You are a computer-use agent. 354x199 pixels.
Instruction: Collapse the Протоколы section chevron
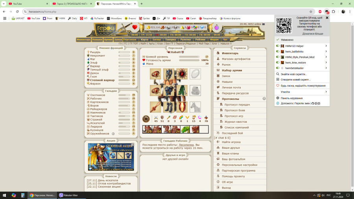[x=264, y=99]
